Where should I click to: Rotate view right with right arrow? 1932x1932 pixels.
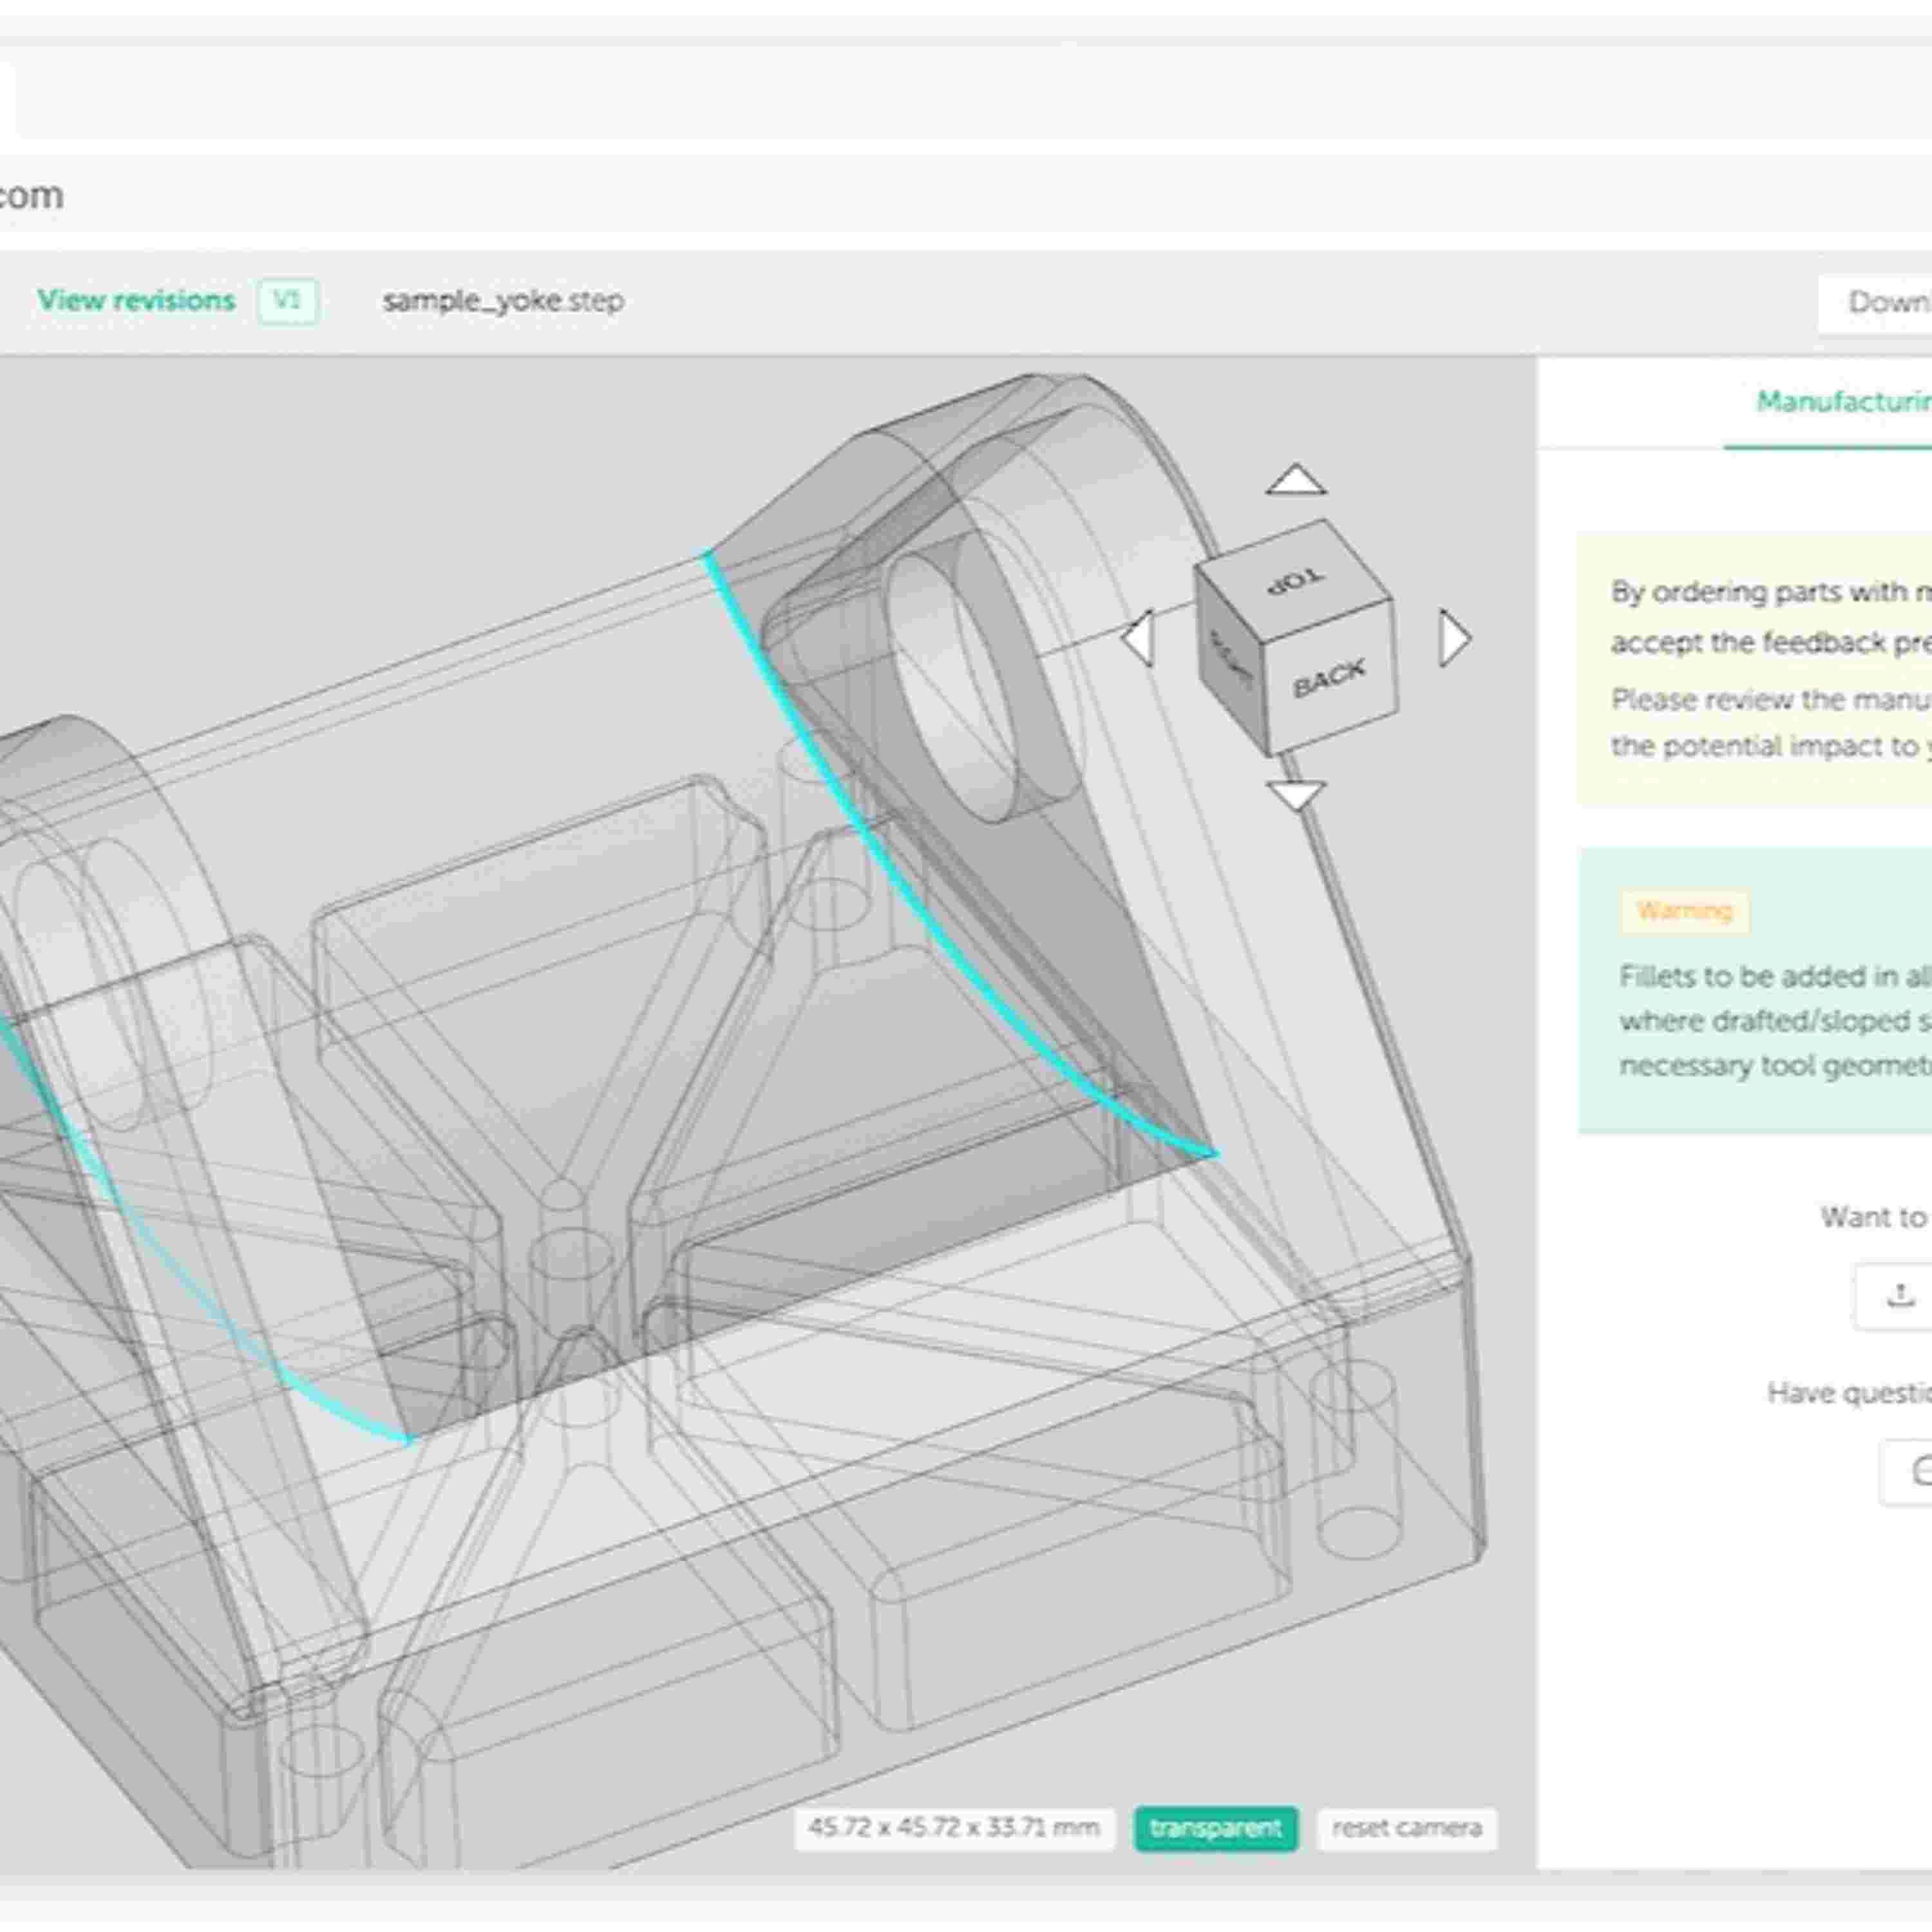click(1454, 638)
